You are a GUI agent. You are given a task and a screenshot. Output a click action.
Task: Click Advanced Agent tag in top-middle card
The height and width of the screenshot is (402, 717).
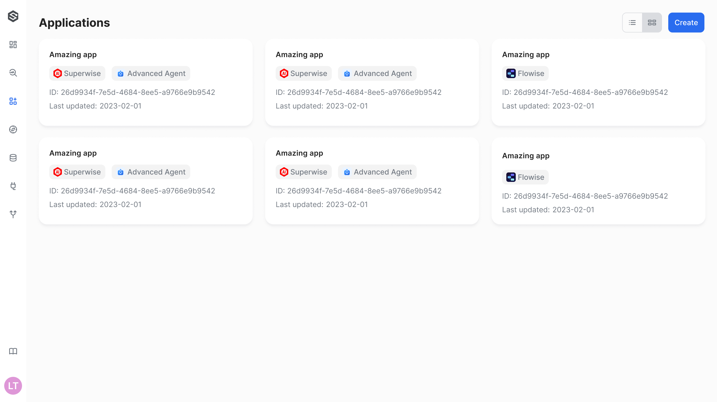pyautogui.click(x=377, y=73)
